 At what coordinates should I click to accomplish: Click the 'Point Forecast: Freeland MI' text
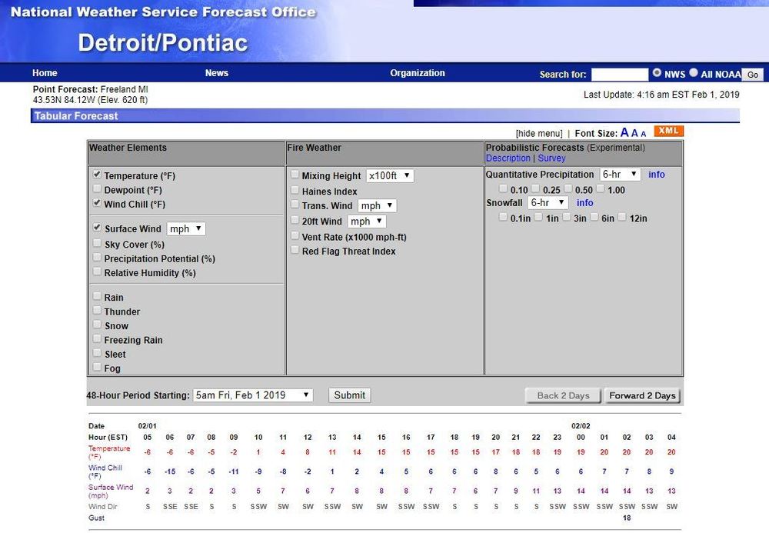[90, 89]
